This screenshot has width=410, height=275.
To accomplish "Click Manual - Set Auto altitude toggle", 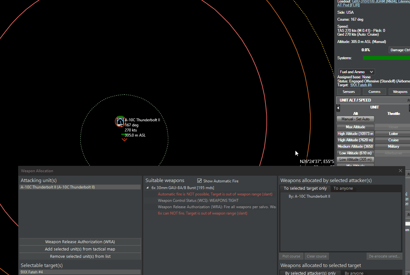I will tap(355, 119).
